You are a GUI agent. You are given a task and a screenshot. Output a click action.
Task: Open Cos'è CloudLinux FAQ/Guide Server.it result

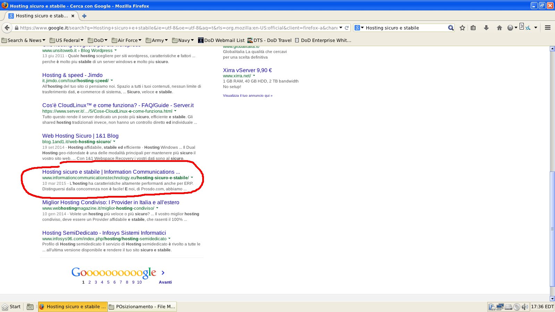118,105
